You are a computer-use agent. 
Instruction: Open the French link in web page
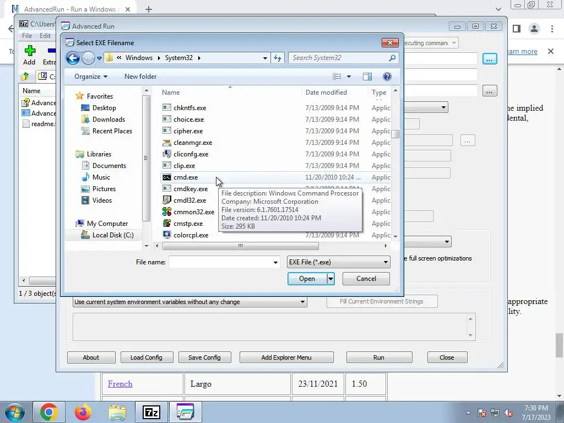120,384
